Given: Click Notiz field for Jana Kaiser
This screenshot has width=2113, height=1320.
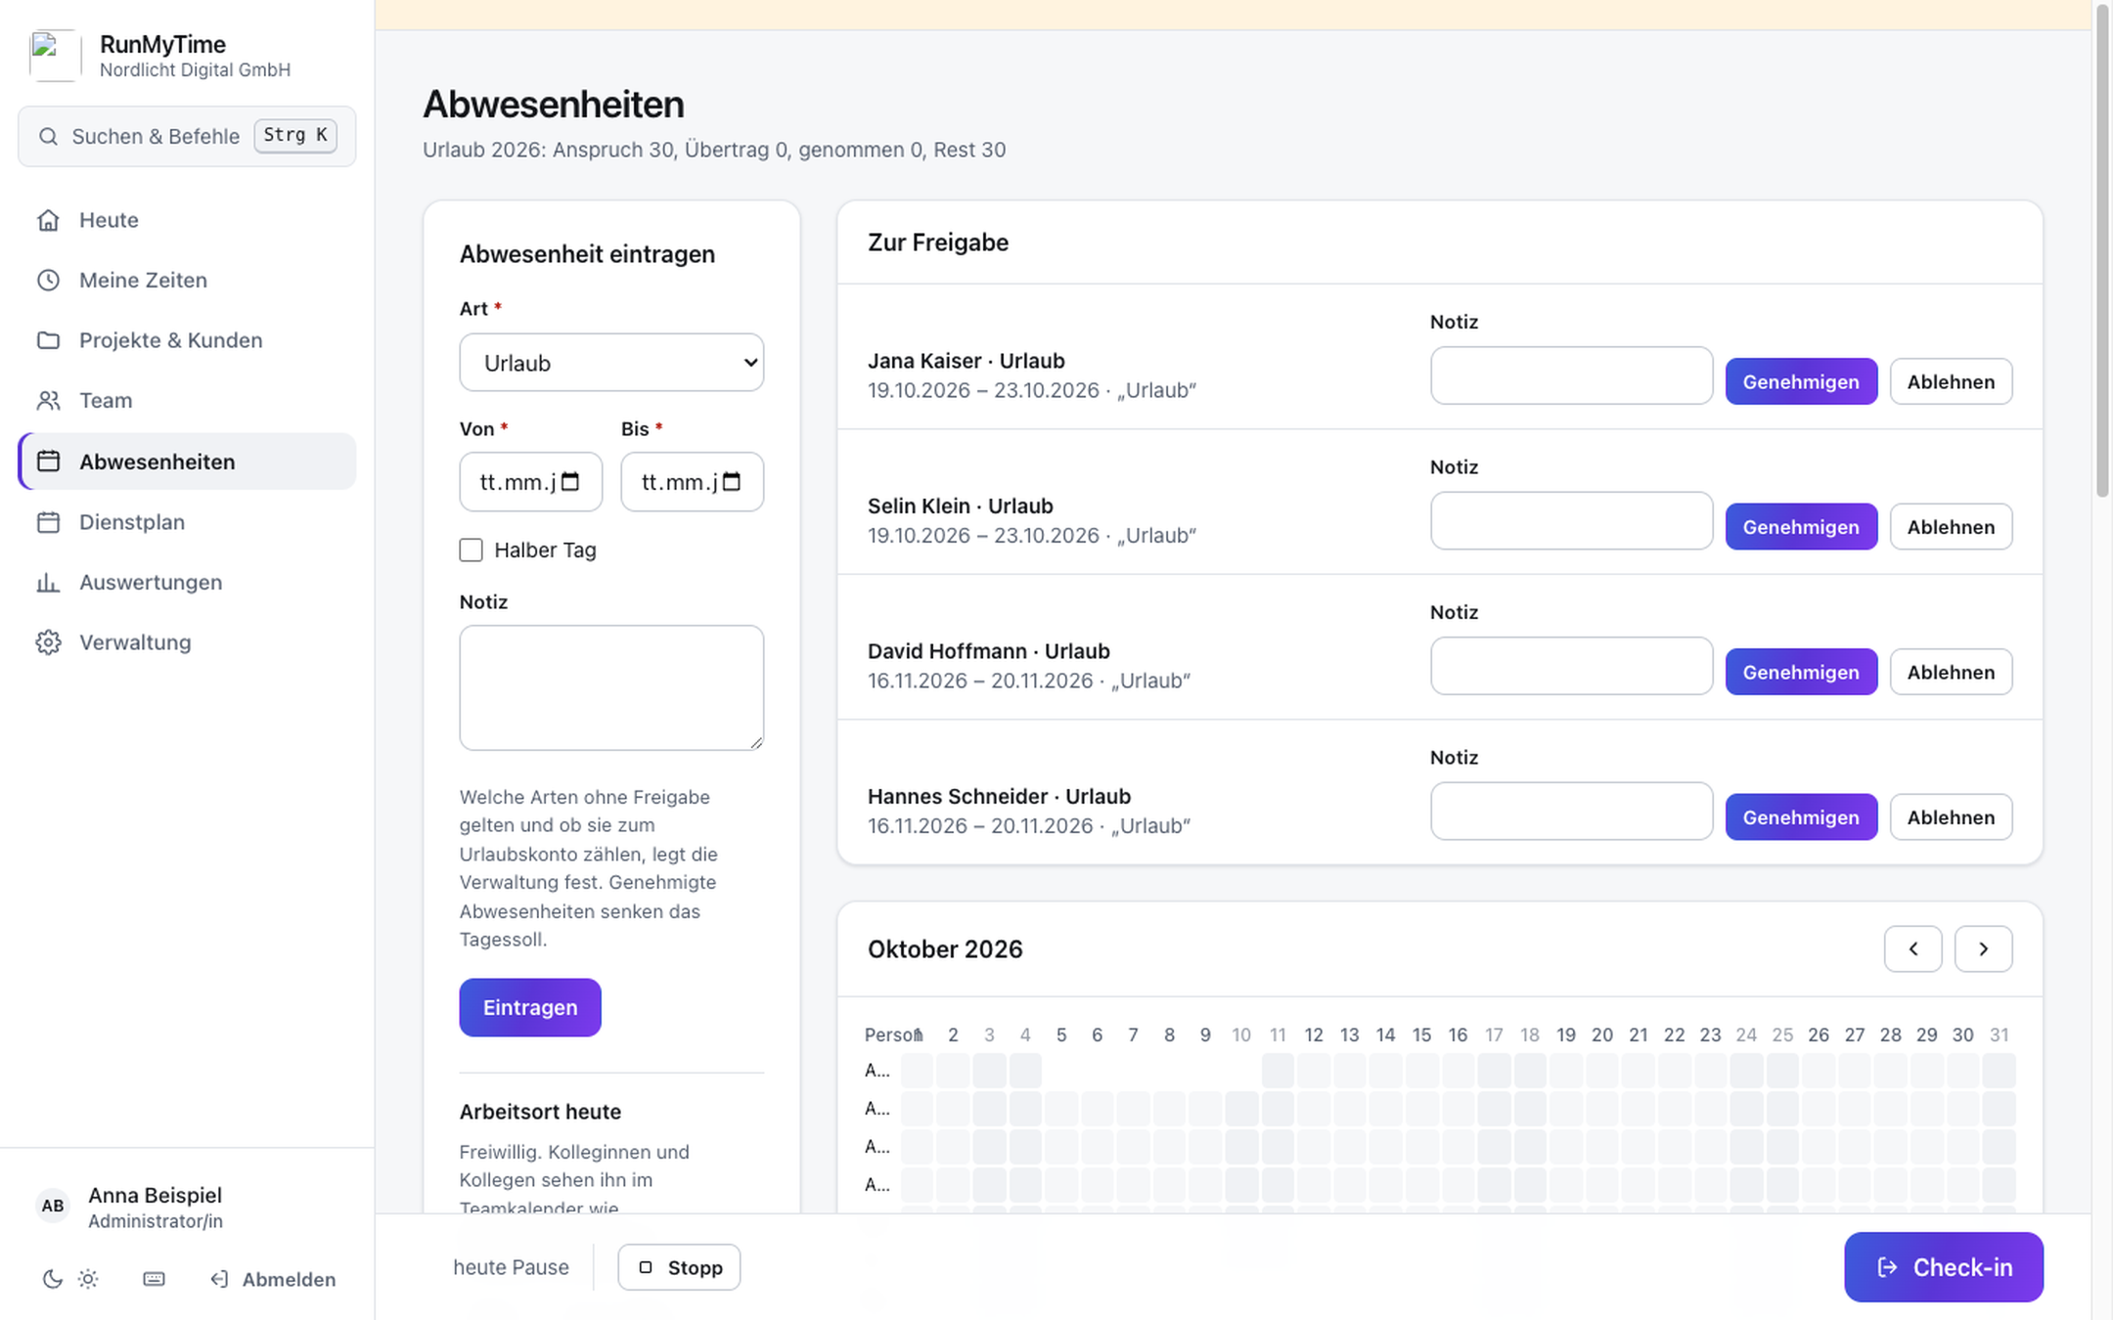Looking at the screenshot, I should [x=1571, y=375].
